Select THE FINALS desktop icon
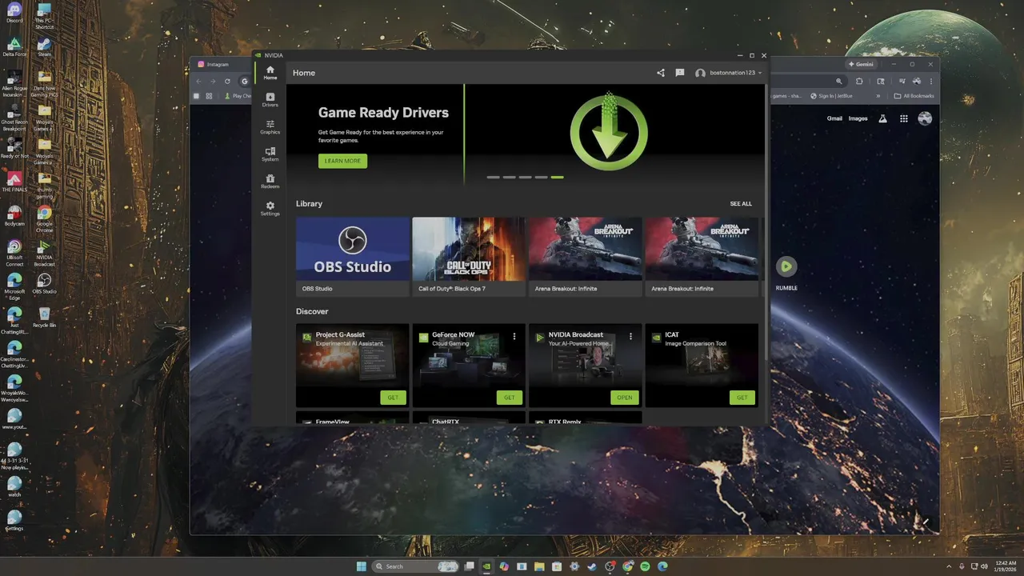1024x576 pixels. pos(14,182)
